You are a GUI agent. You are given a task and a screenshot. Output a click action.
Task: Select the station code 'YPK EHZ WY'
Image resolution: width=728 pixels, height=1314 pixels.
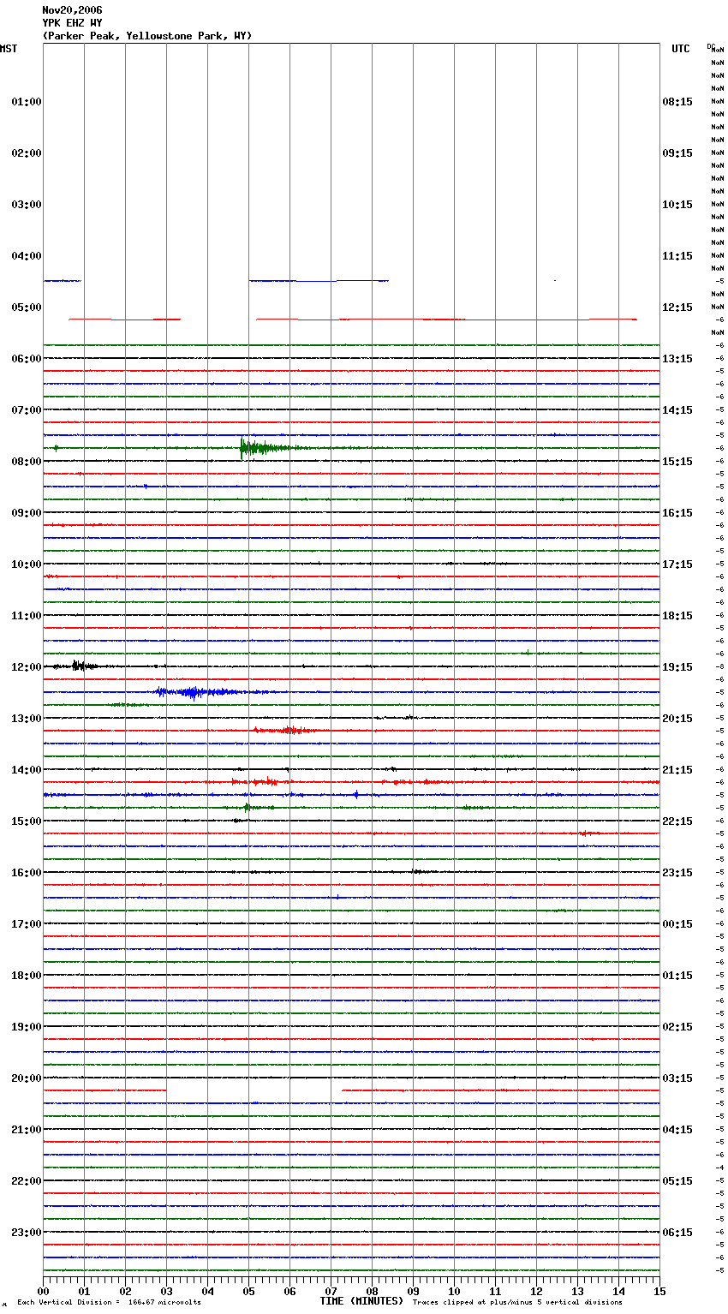[x=72, y=23]
